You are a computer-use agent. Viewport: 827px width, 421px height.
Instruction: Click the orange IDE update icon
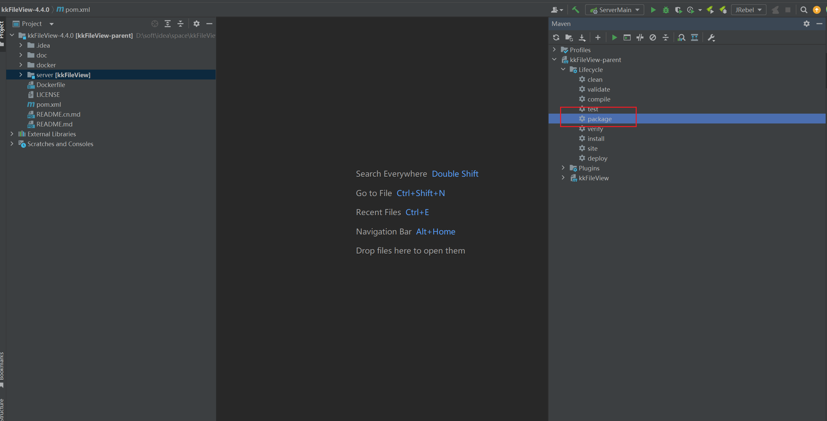pyautogui.click(x=816, y=10)
